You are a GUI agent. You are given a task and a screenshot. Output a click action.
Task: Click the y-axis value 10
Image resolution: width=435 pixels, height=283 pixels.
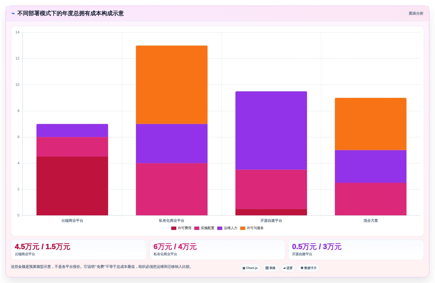pyautogui.click(x=17, y=85)
